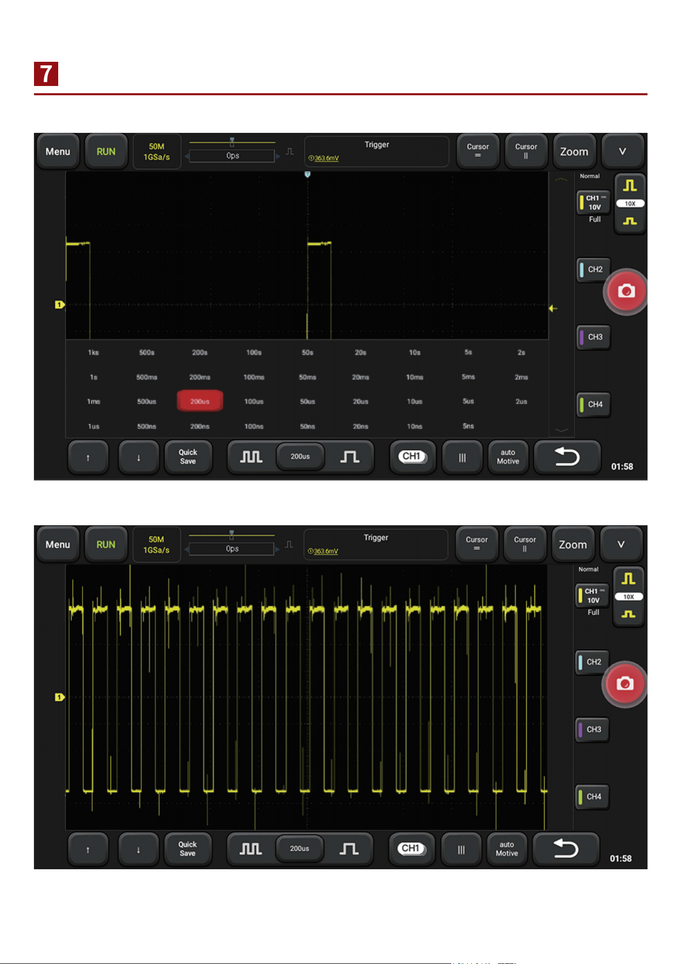Open the Trigger settings panel, upper screenshot

(377, 151)
